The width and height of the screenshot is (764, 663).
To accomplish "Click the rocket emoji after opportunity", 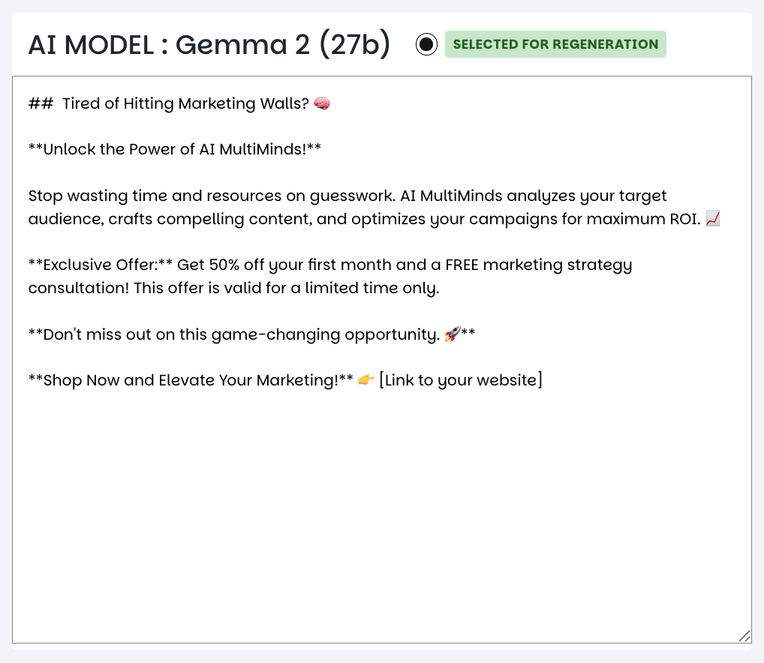I will point(452,334).
